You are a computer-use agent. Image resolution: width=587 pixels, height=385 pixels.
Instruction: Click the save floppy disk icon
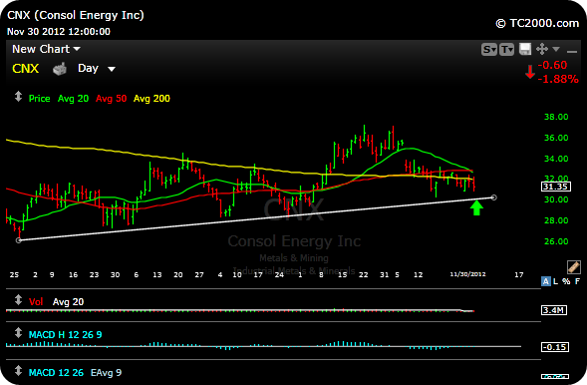point(525,49)
